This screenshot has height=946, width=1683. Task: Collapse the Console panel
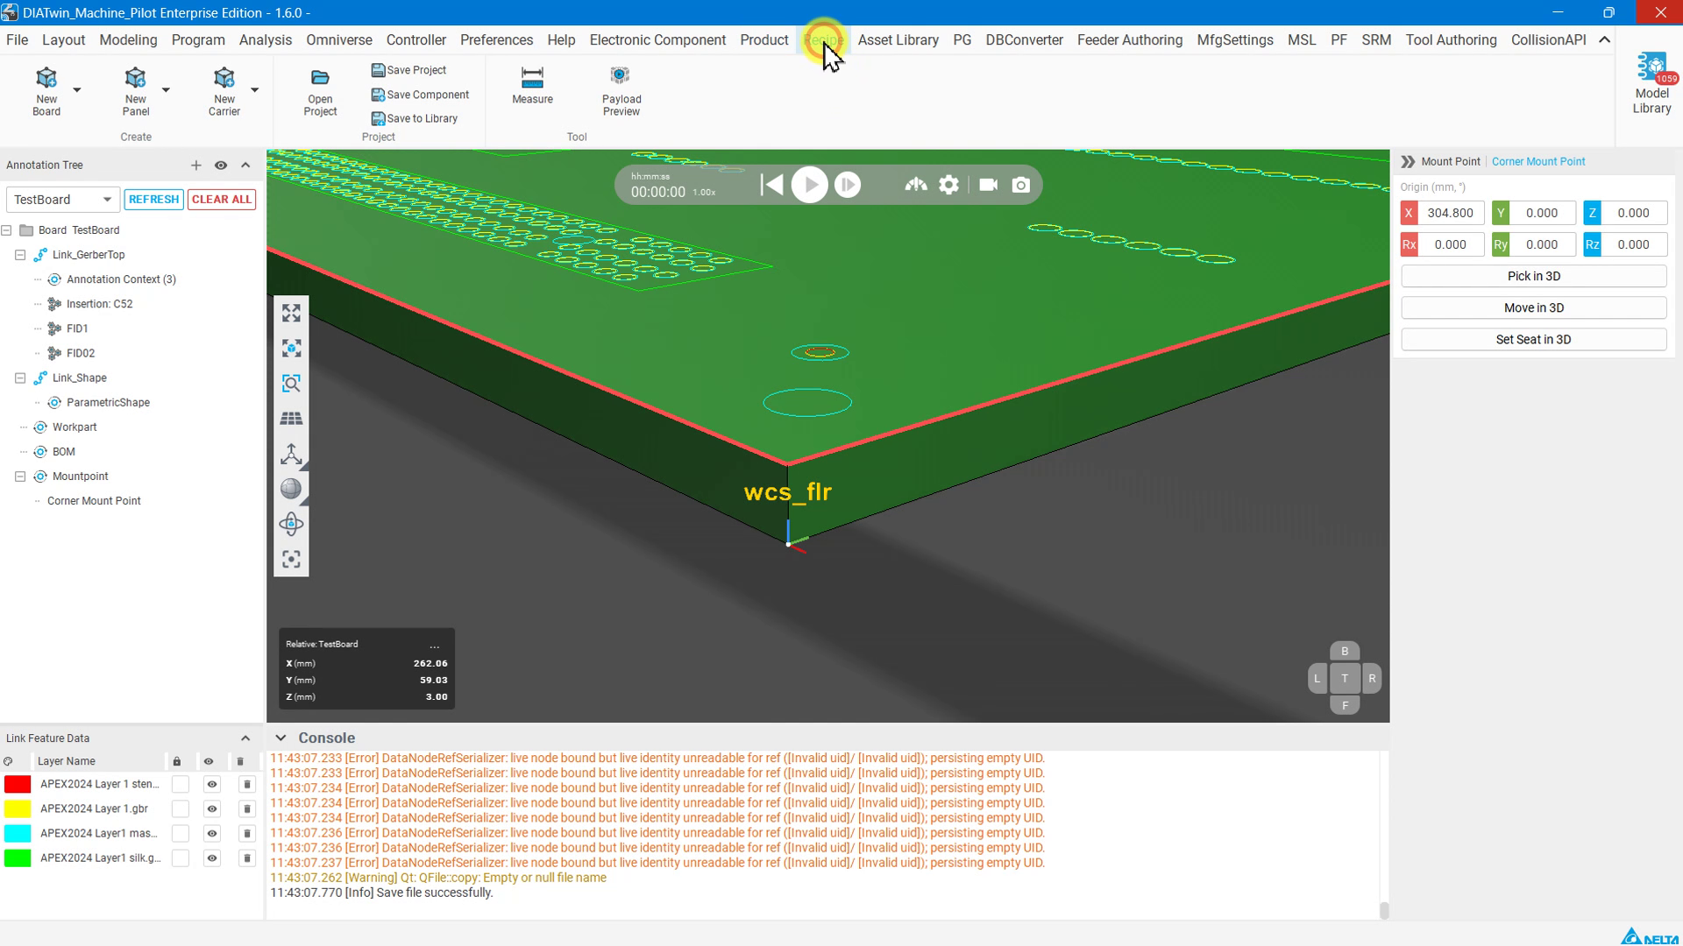pos(280,738)
